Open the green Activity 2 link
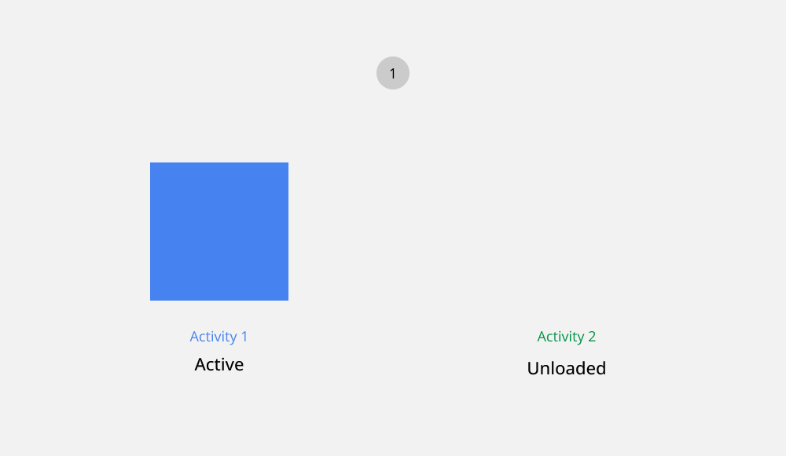786x456 pixels. tap(567, 337)
